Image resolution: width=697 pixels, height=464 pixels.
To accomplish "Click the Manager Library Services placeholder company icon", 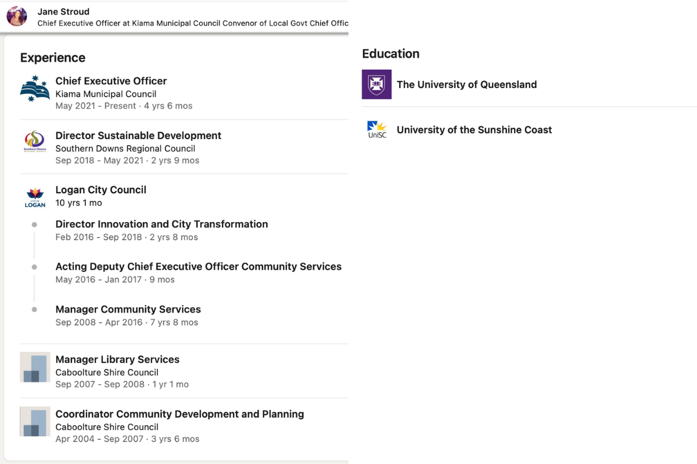I will pos(35,367).
